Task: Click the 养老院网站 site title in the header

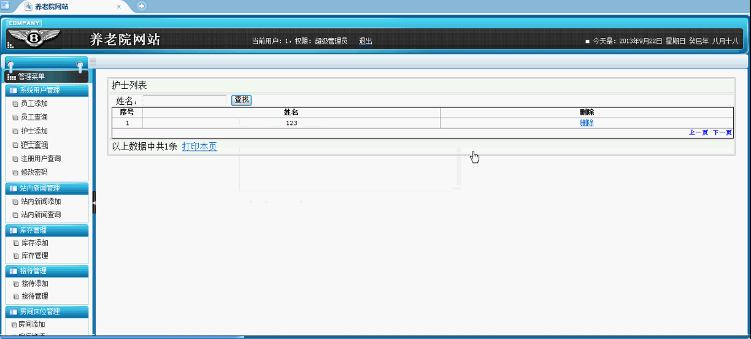Action: pyautogui.click(x=125, y=40)
